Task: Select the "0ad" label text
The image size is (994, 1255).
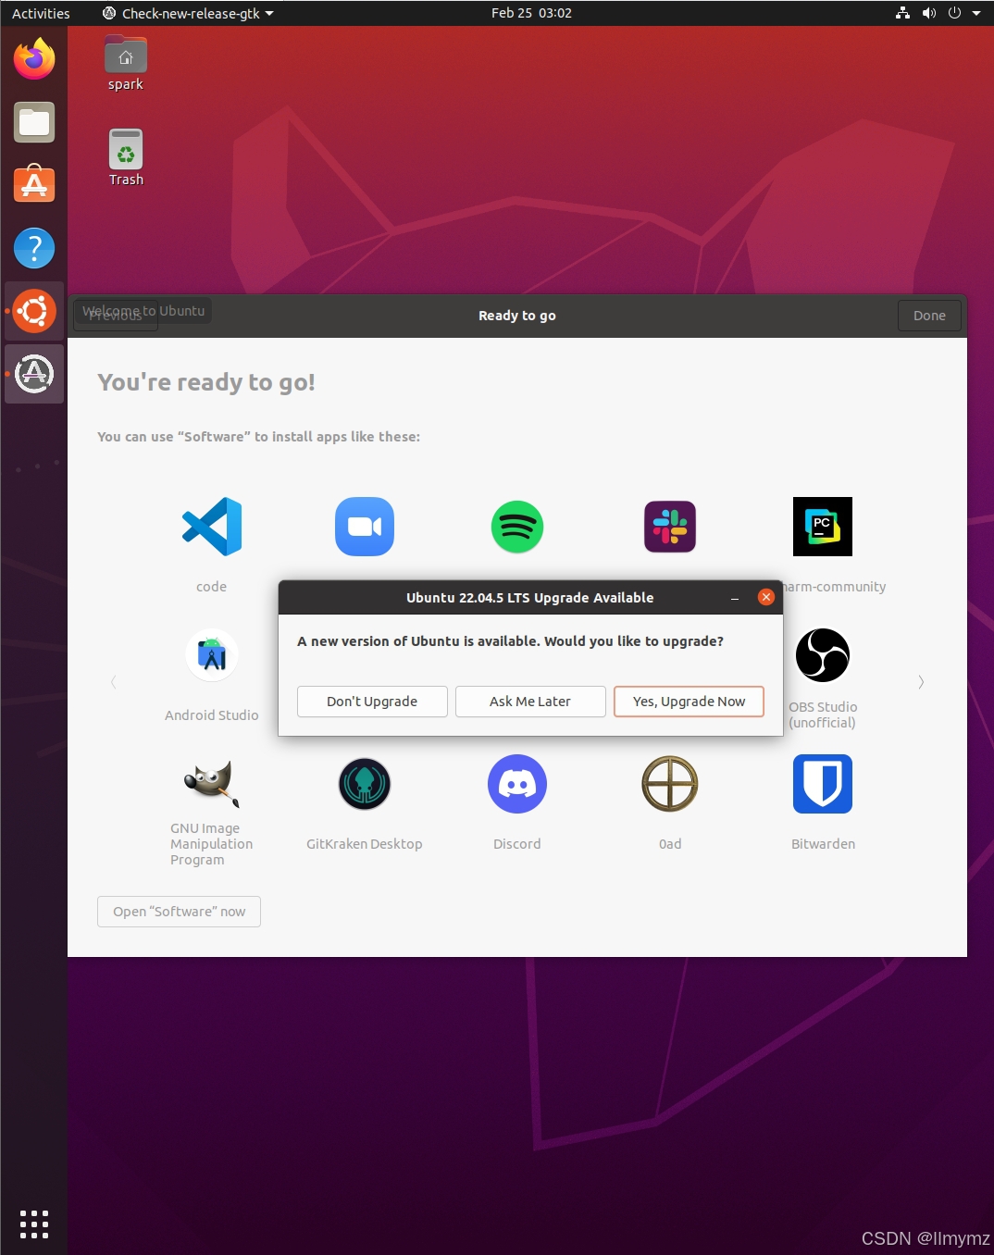Action: (670, 844)
